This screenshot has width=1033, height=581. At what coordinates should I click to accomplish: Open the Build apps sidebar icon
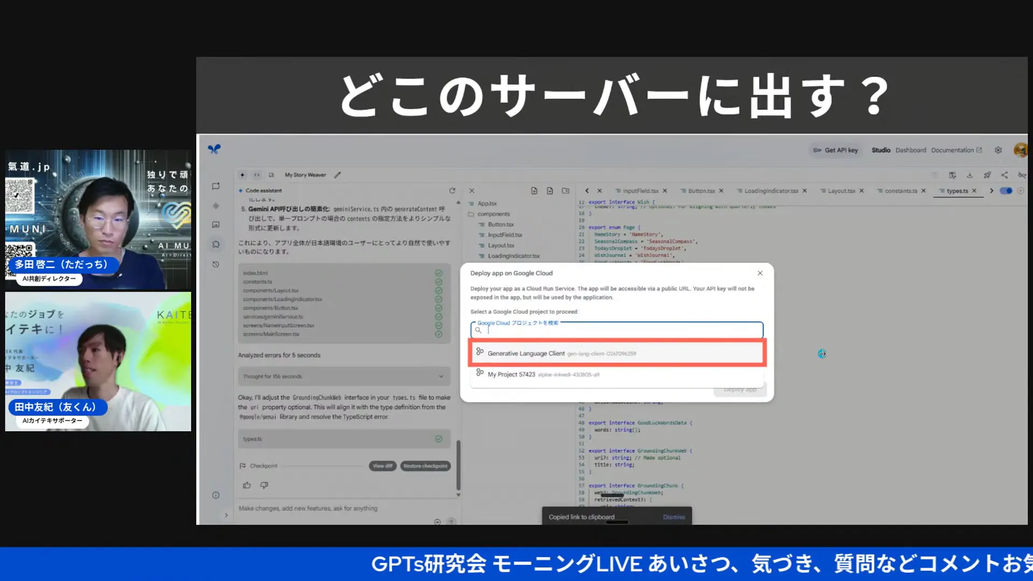point(216,244)
